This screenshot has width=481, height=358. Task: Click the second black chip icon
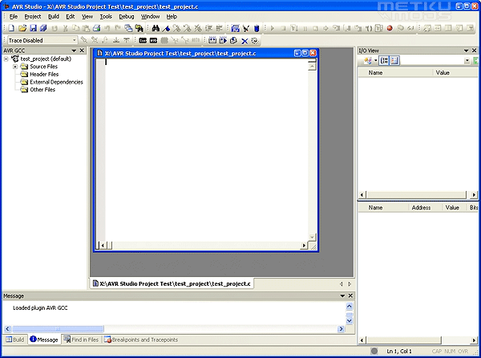pyautogui.click(x=153, y=40)
